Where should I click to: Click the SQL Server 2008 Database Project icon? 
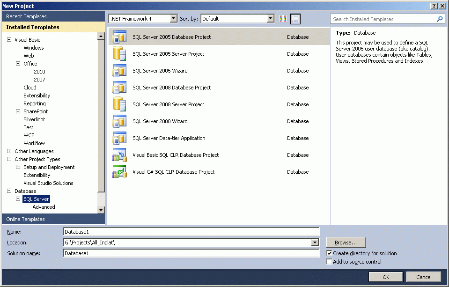coord(119,88)
